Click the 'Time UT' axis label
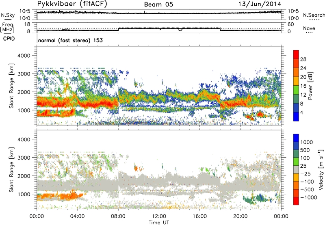 click(159, 223)
